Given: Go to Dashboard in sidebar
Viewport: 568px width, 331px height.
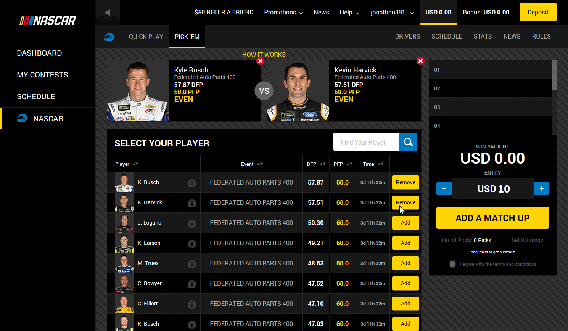Looking at the screenshot, I should point(39,53).
